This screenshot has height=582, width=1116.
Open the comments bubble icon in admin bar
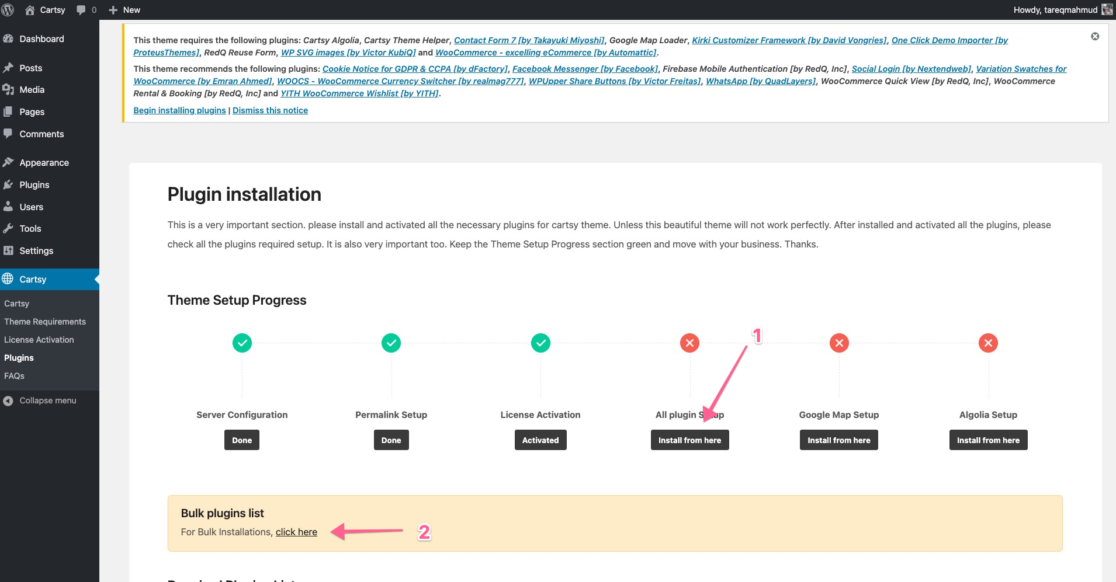[x=81, y=10]
